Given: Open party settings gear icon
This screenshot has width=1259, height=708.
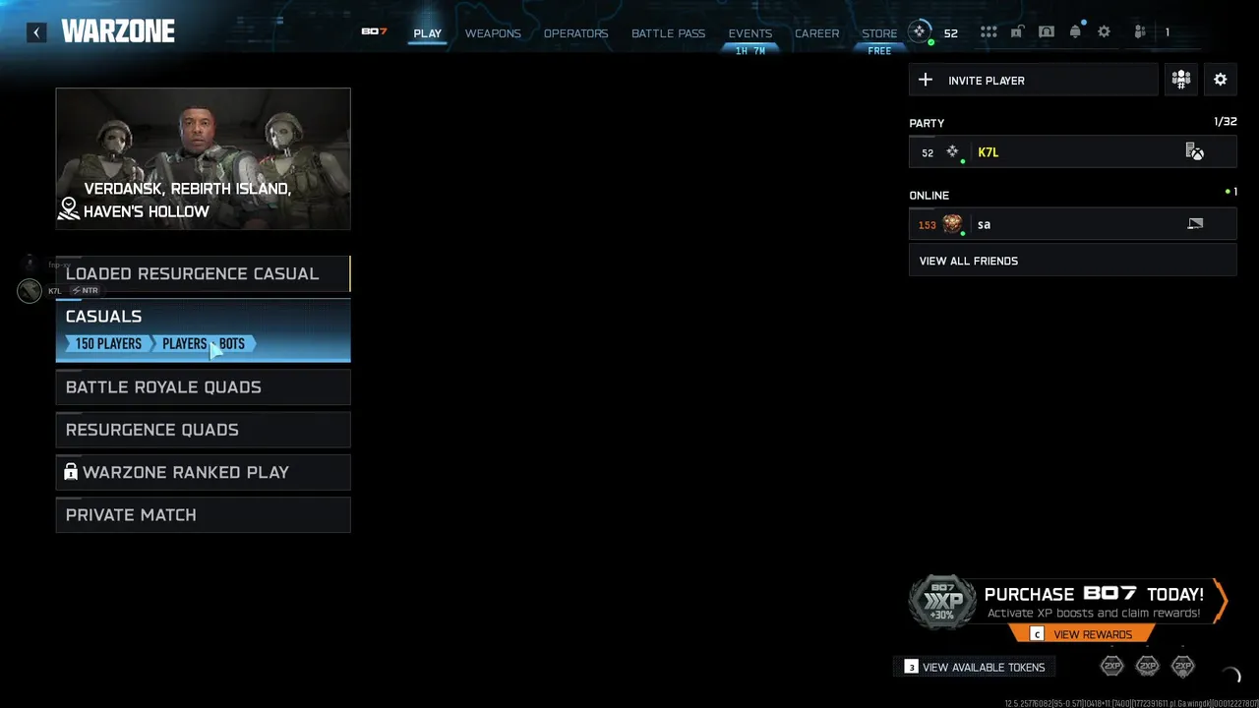Looking at the screenshot, I should [1221, 80].
